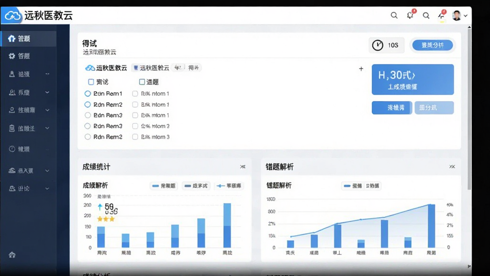Expand the chevron on the two-people sidebar item
490x276 pixels.
point(47,92)
